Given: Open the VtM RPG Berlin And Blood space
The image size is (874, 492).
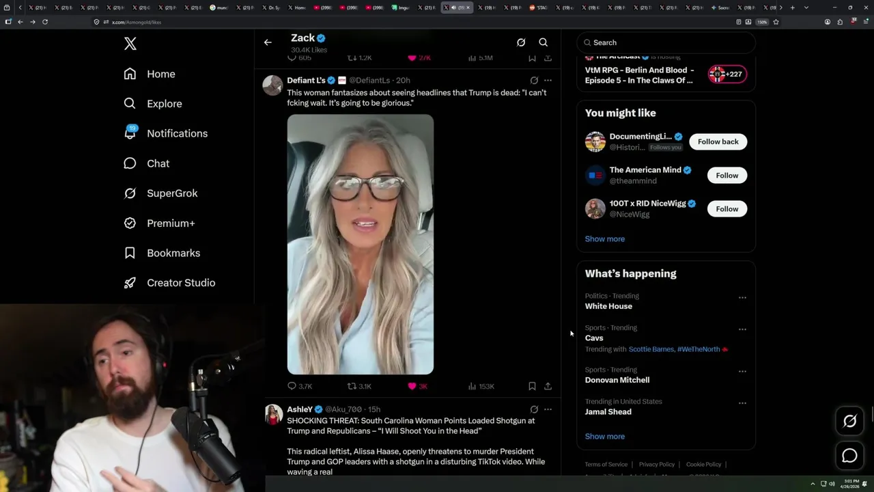Looking at the screenshot, I should [x=639, y=75].
